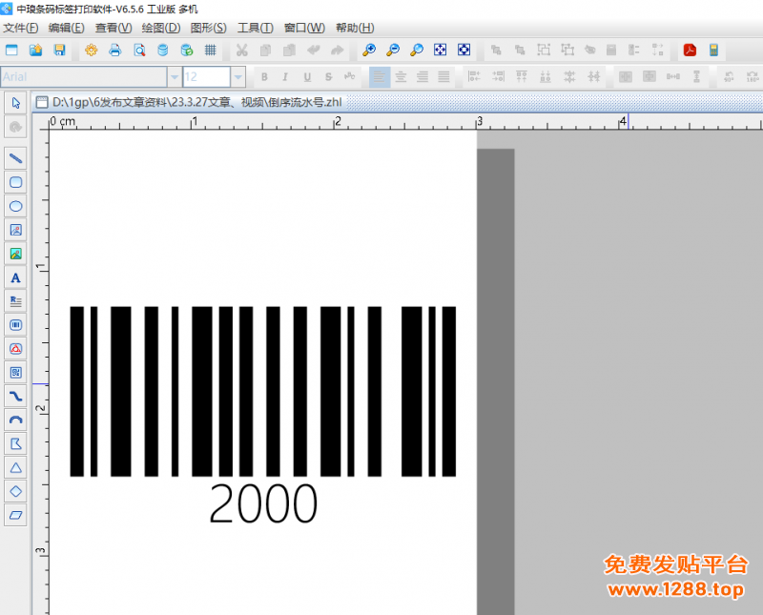Open document settings gear icon
The height and width of the screenshot is (615, 763).
point(91,50)
